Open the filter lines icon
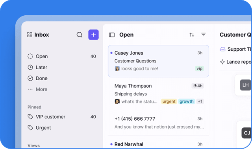Screen dimensions: 252x149 tap(204, 35)
